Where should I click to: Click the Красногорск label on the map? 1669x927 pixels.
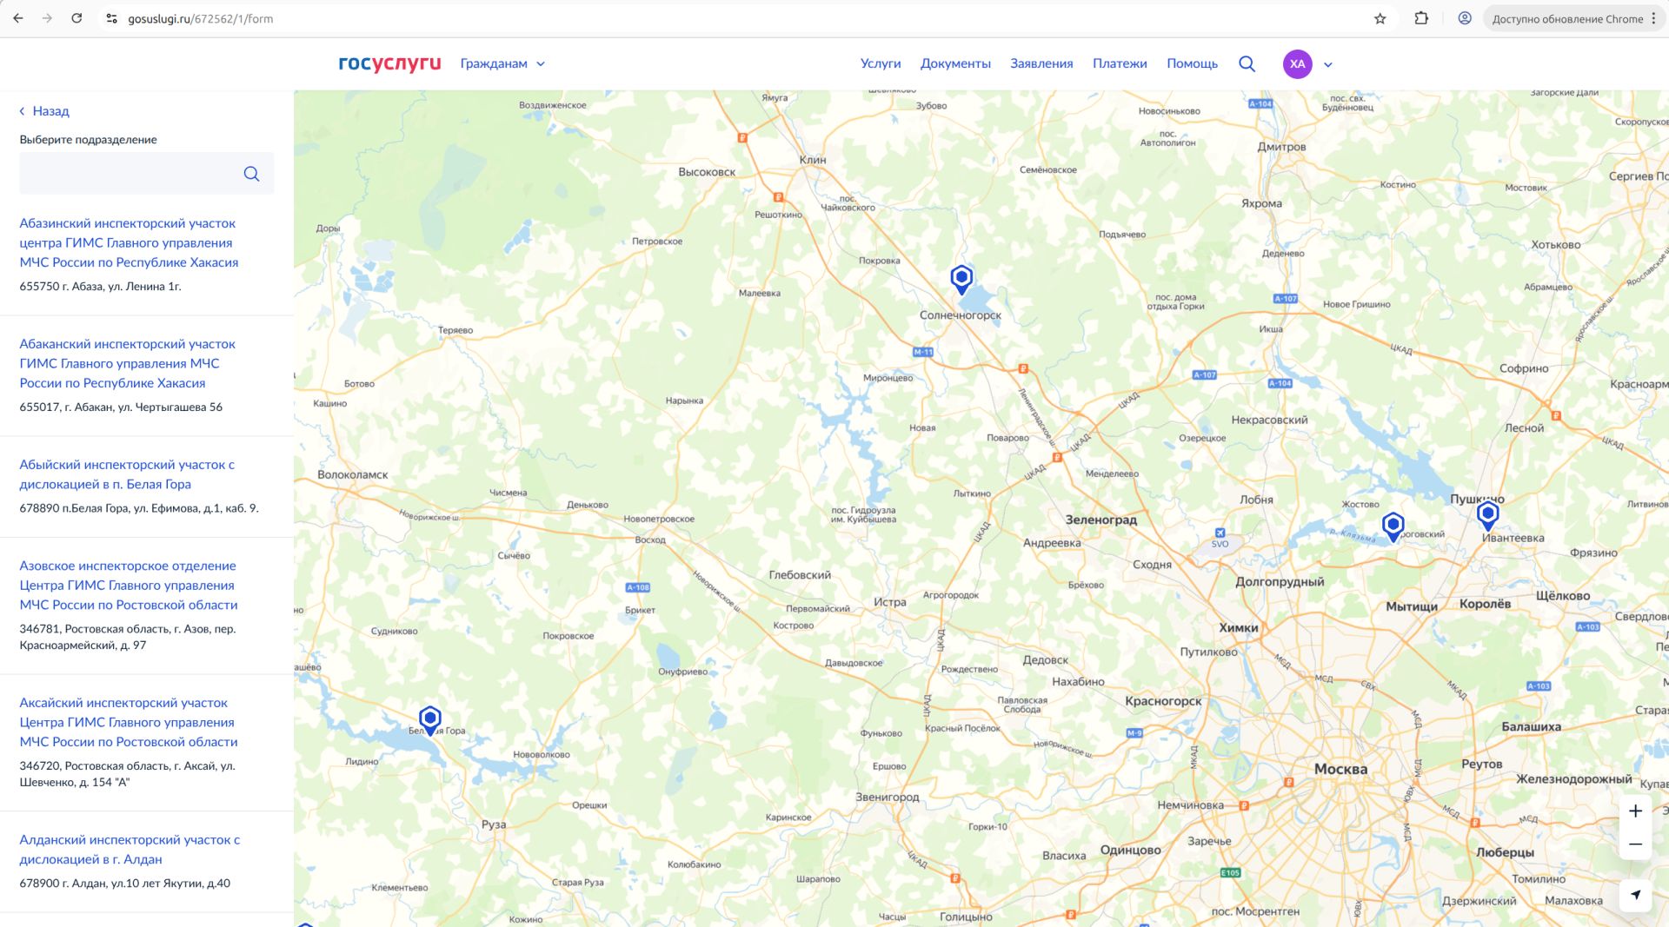(1163, 701)
